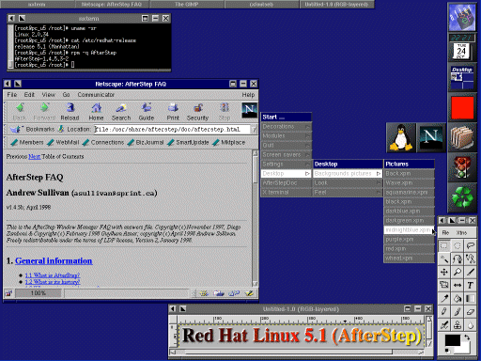
Task: Go Home using Netscape's Home icon
Action: tap(96, 112)
